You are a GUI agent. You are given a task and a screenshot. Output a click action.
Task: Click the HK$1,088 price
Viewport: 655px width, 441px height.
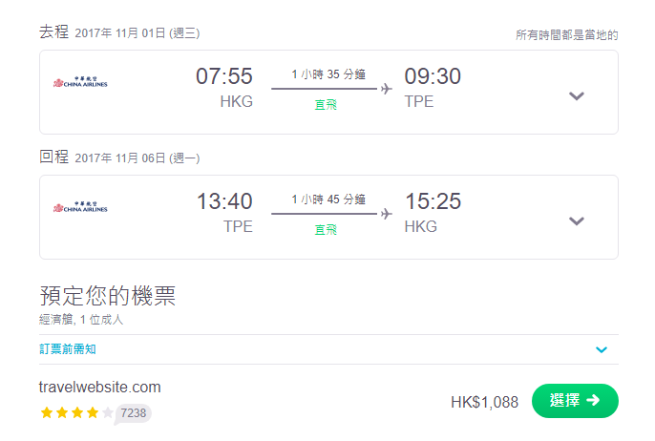[x=485, y=402]
